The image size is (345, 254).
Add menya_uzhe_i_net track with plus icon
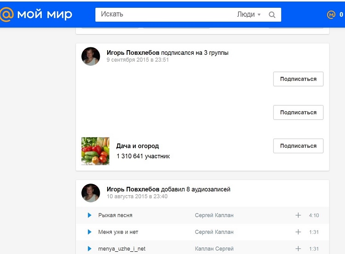click(298, 249)
